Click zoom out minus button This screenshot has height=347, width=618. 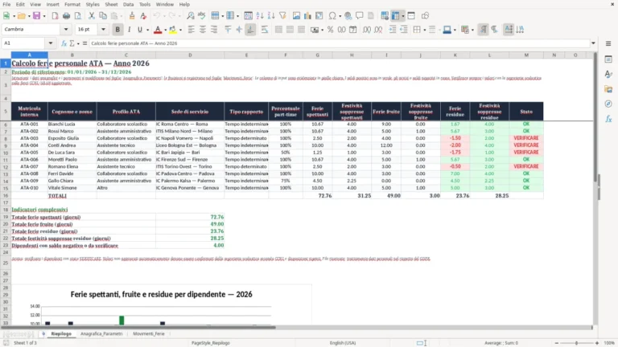[557, 343]
